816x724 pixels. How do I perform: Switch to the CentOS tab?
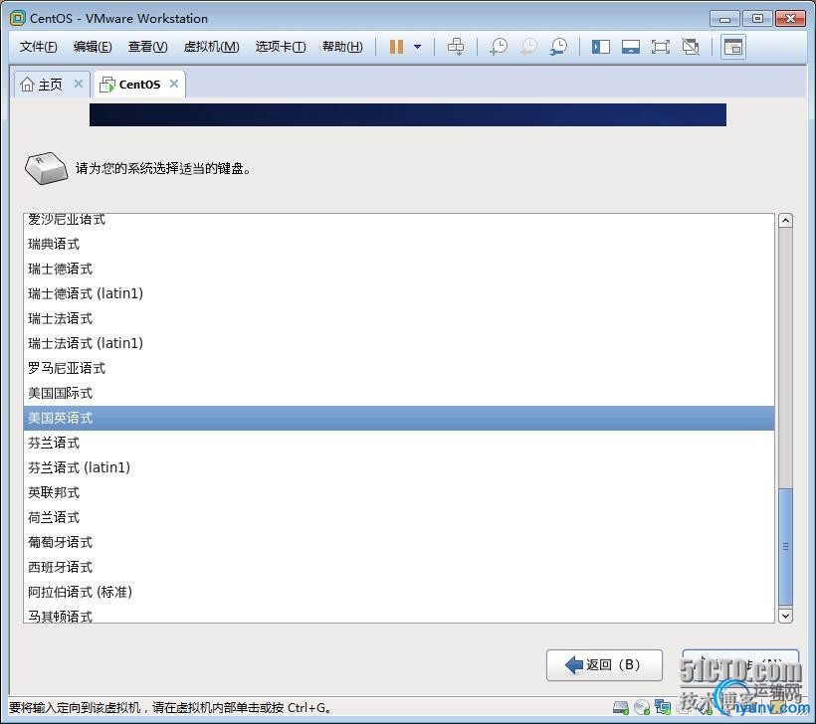(x=139, y=85)
